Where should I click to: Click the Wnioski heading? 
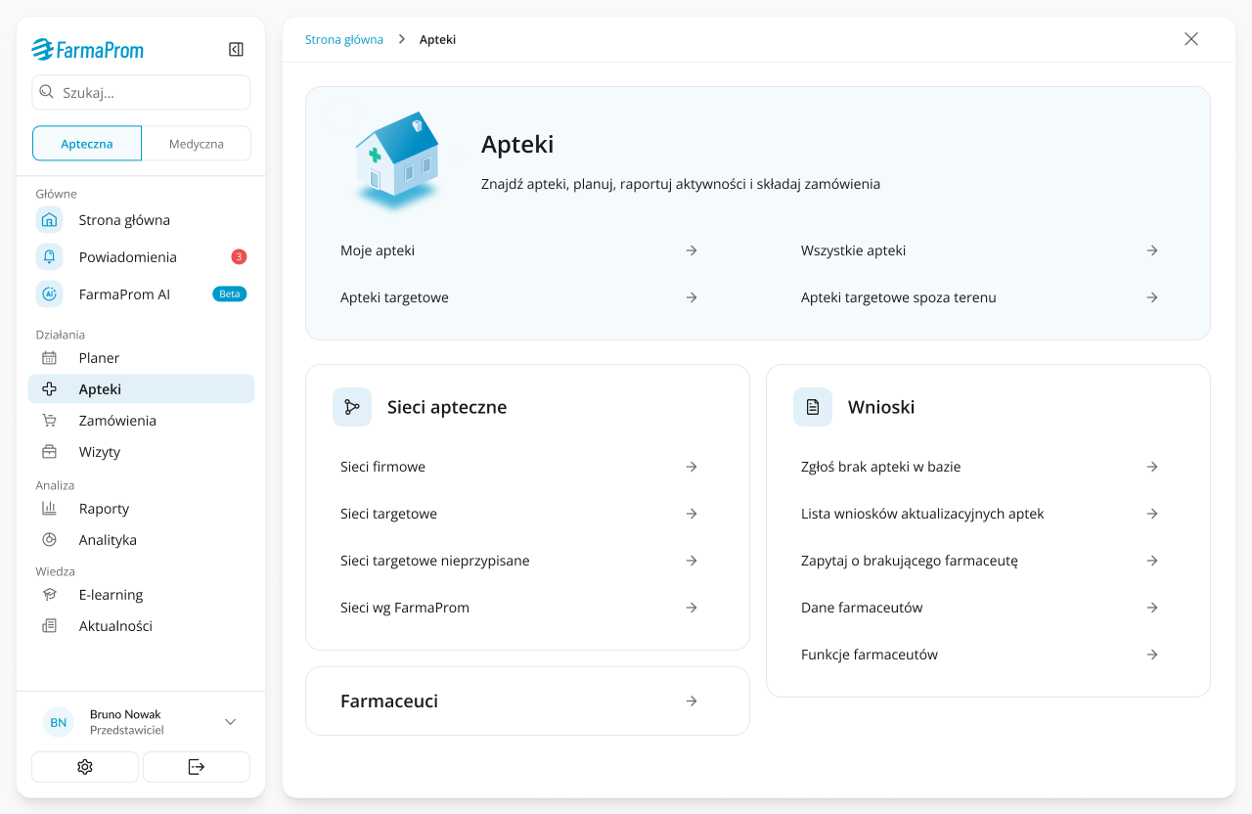pos(881,407)
